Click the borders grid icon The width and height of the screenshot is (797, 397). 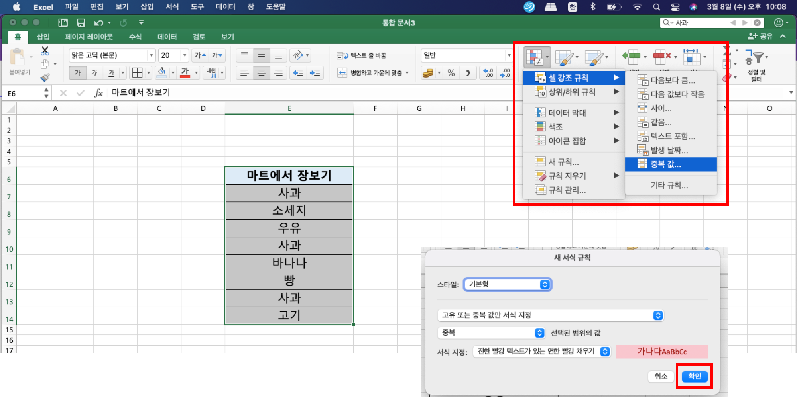tap(138, 72)
